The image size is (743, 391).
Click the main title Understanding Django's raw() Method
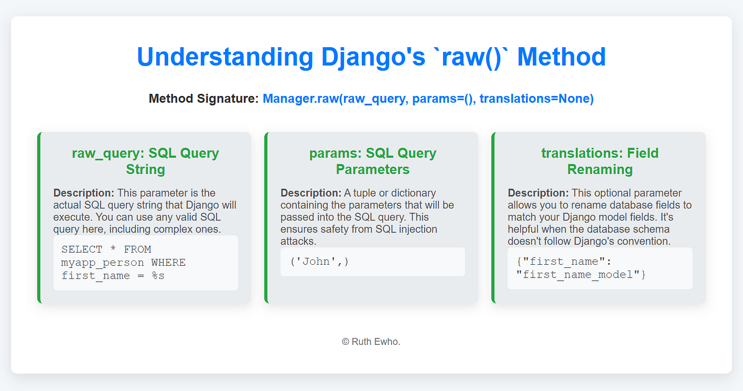coord(371,57)
